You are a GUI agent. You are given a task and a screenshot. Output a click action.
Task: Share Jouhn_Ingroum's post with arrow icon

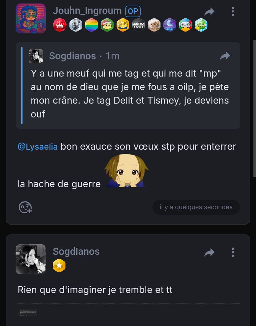[x=209, y=12]
